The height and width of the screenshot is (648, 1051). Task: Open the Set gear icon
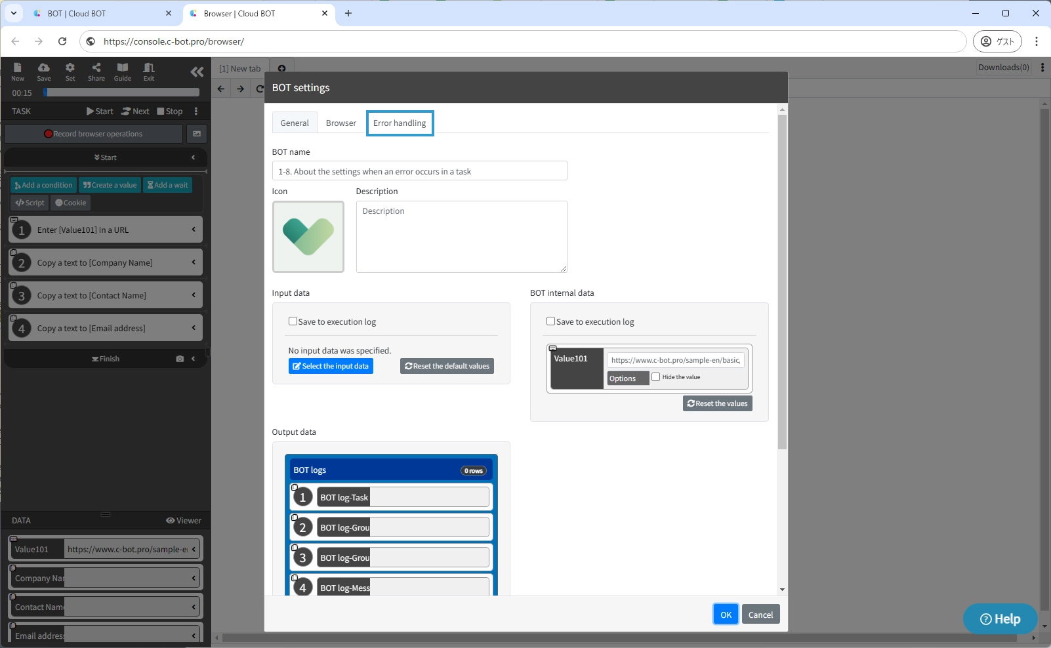[70, 68]
